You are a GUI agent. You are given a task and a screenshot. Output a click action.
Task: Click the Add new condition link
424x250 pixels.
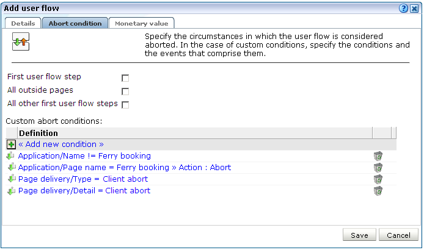point(61,144)
